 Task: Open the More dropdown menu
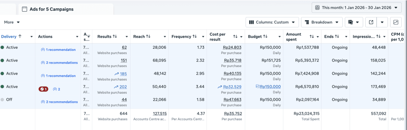click(x=12, y=22)
